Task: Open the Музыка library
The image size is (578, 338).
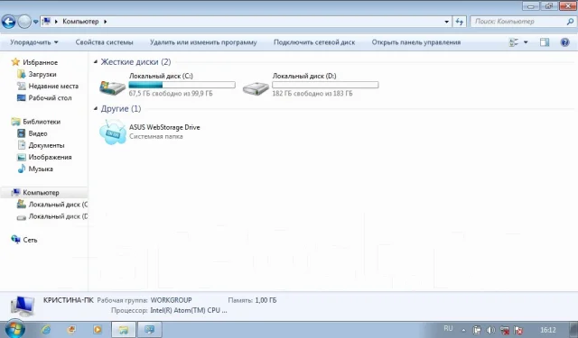Action: pos(41,169)
